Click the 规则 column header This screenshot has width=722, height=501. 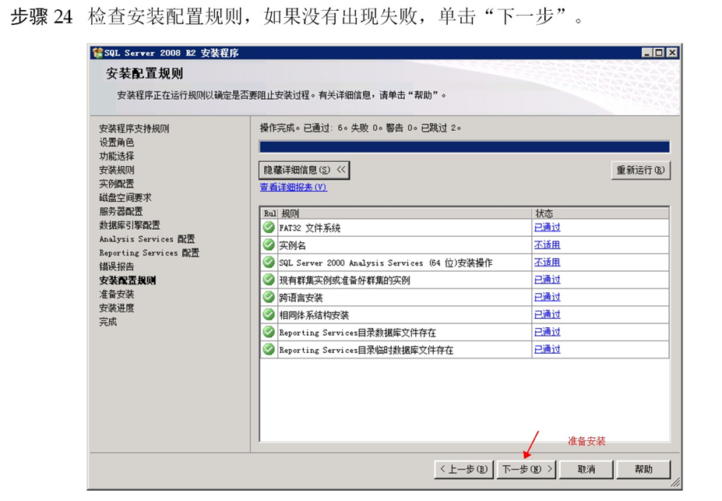pos(405,213)
